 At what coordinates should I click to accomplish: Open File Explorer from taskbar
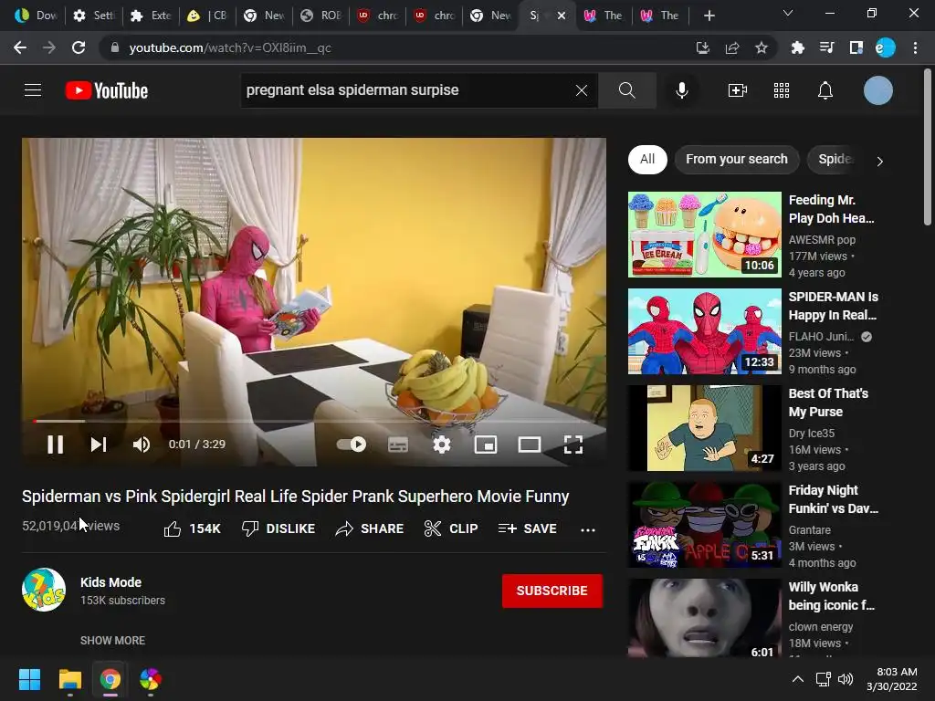coord(69,679)
